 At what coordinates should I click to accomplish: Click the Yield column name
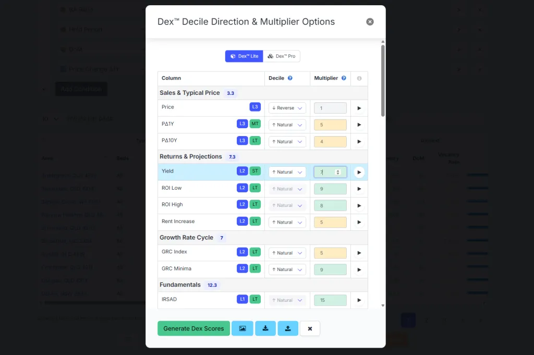167,171
